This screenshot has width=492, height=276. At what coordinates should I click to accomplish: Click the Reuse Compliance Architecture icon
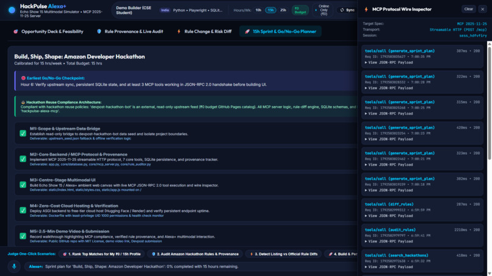[x=23, y=102]
